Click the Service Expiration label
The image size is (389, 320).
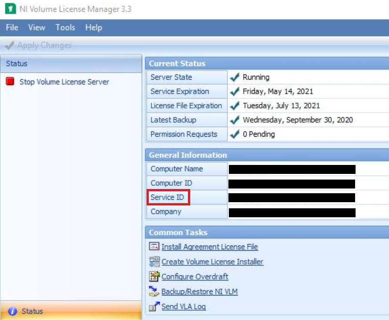[x=179, y=91]
